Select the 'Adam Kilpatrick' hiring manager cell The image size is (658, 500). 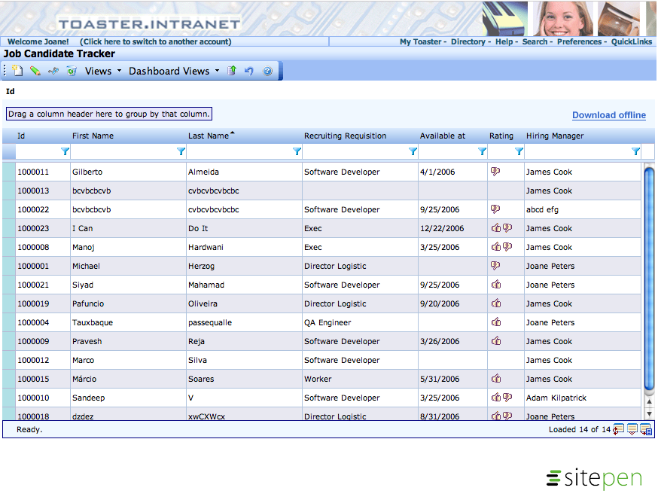coord(583,398)
